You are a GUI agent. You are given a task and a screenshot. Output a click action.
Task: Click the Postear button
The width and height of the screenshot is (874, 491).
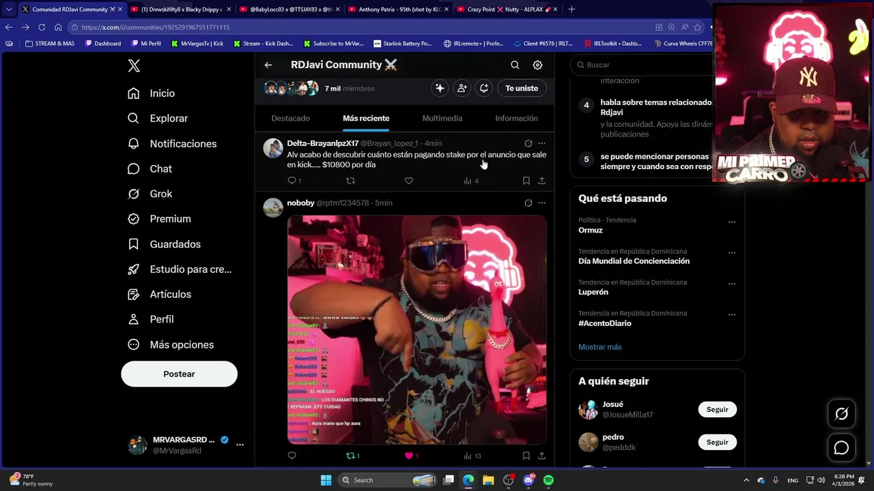click(179, 374)
